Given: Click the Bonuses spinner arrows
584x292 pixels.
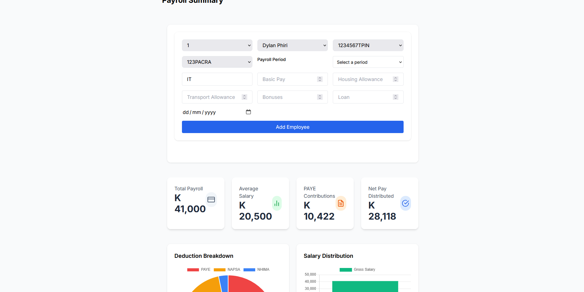Looking at the screenshot, I should tap(320, 97).
